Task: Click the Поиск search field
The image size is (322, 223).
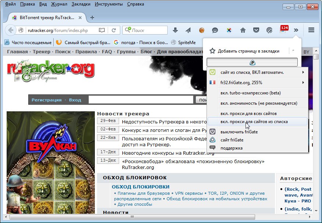Action: [148, 30]
